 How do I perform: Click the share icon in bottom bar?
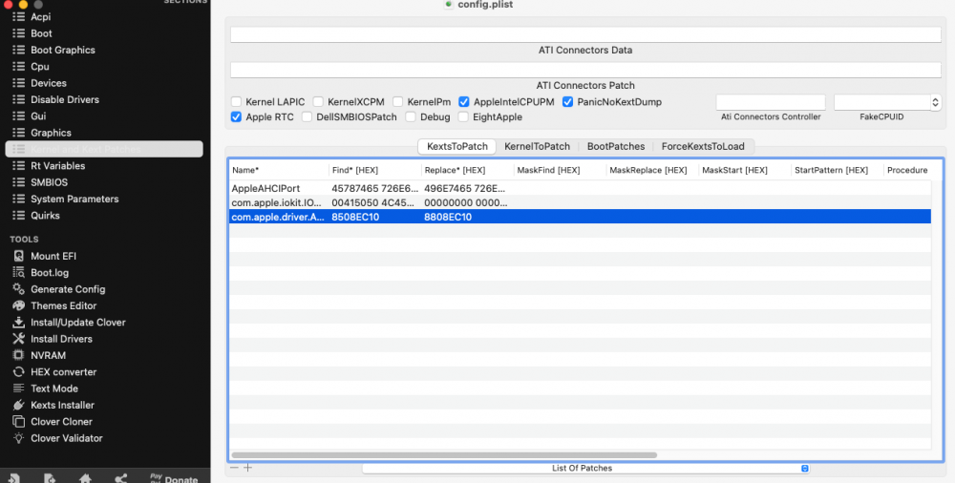[120, 478]
